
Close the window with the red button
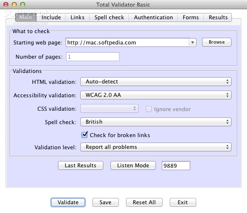click(6, 5)
